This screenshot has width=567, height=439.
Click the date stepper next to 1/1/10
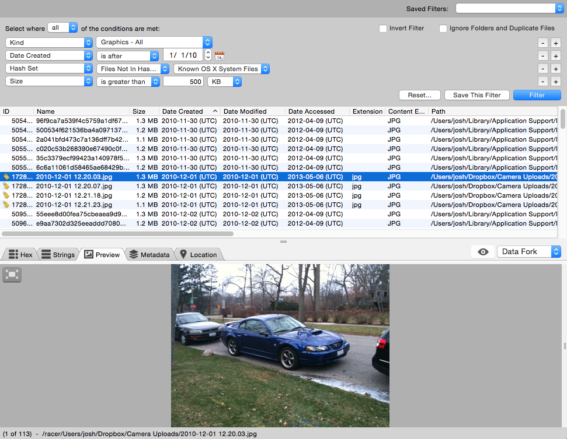208,55
